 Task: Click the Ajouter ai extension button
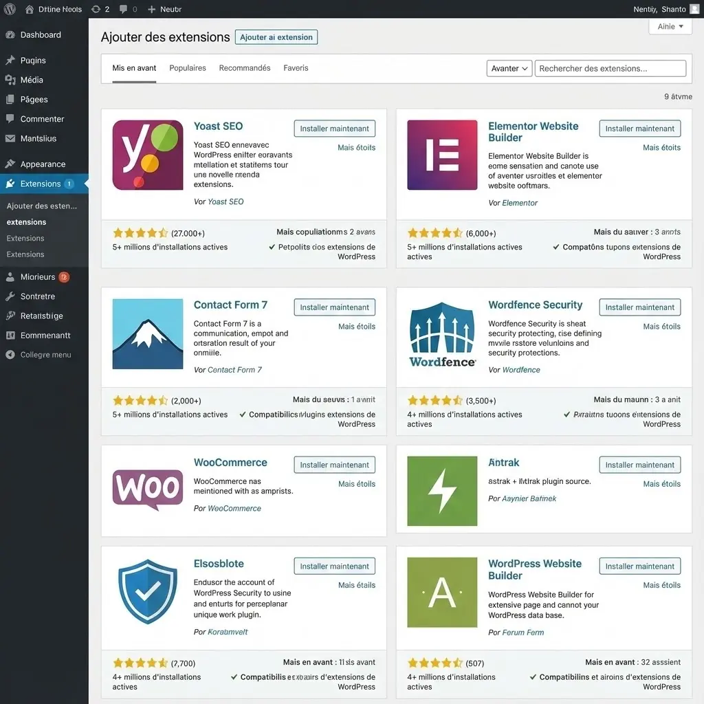tap(276, 36)
